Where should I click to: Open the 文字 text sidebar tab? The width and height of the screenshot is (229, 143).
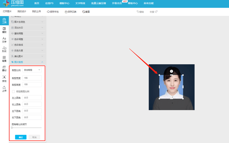tap(4, 40)
